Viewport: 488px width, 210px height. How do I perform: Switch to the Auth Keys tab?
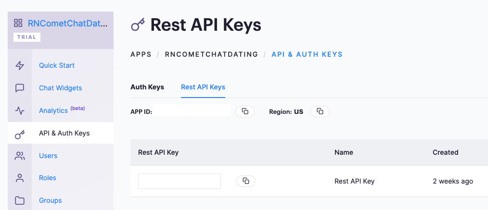[147, 87]
